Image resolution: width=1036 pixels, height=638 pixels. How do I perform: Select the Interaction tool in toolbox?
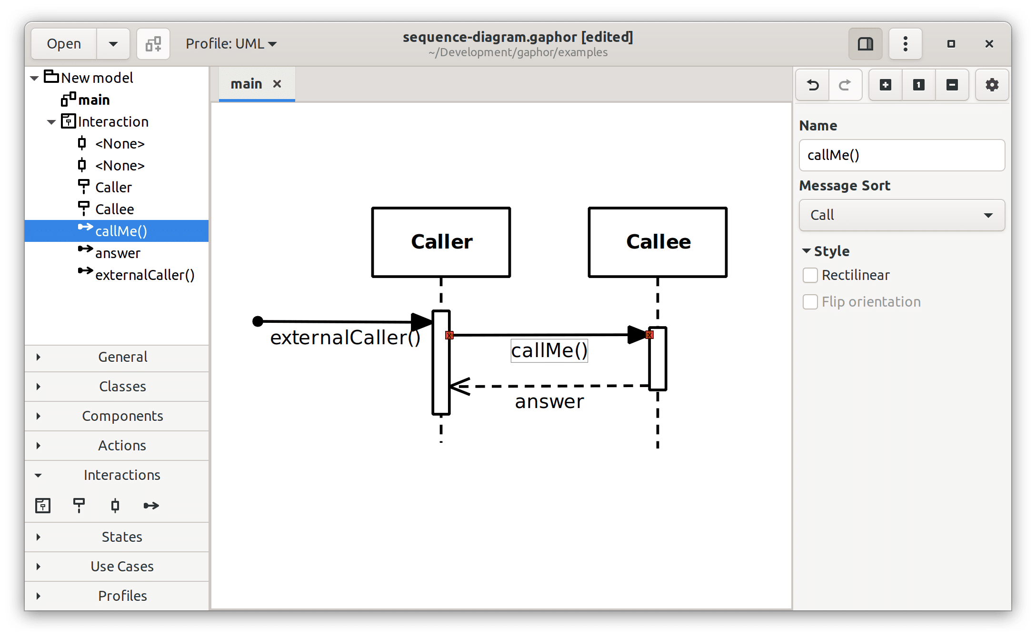43,505
